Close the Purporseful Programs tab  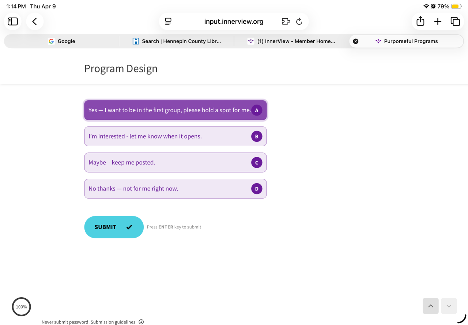point(356,41)
